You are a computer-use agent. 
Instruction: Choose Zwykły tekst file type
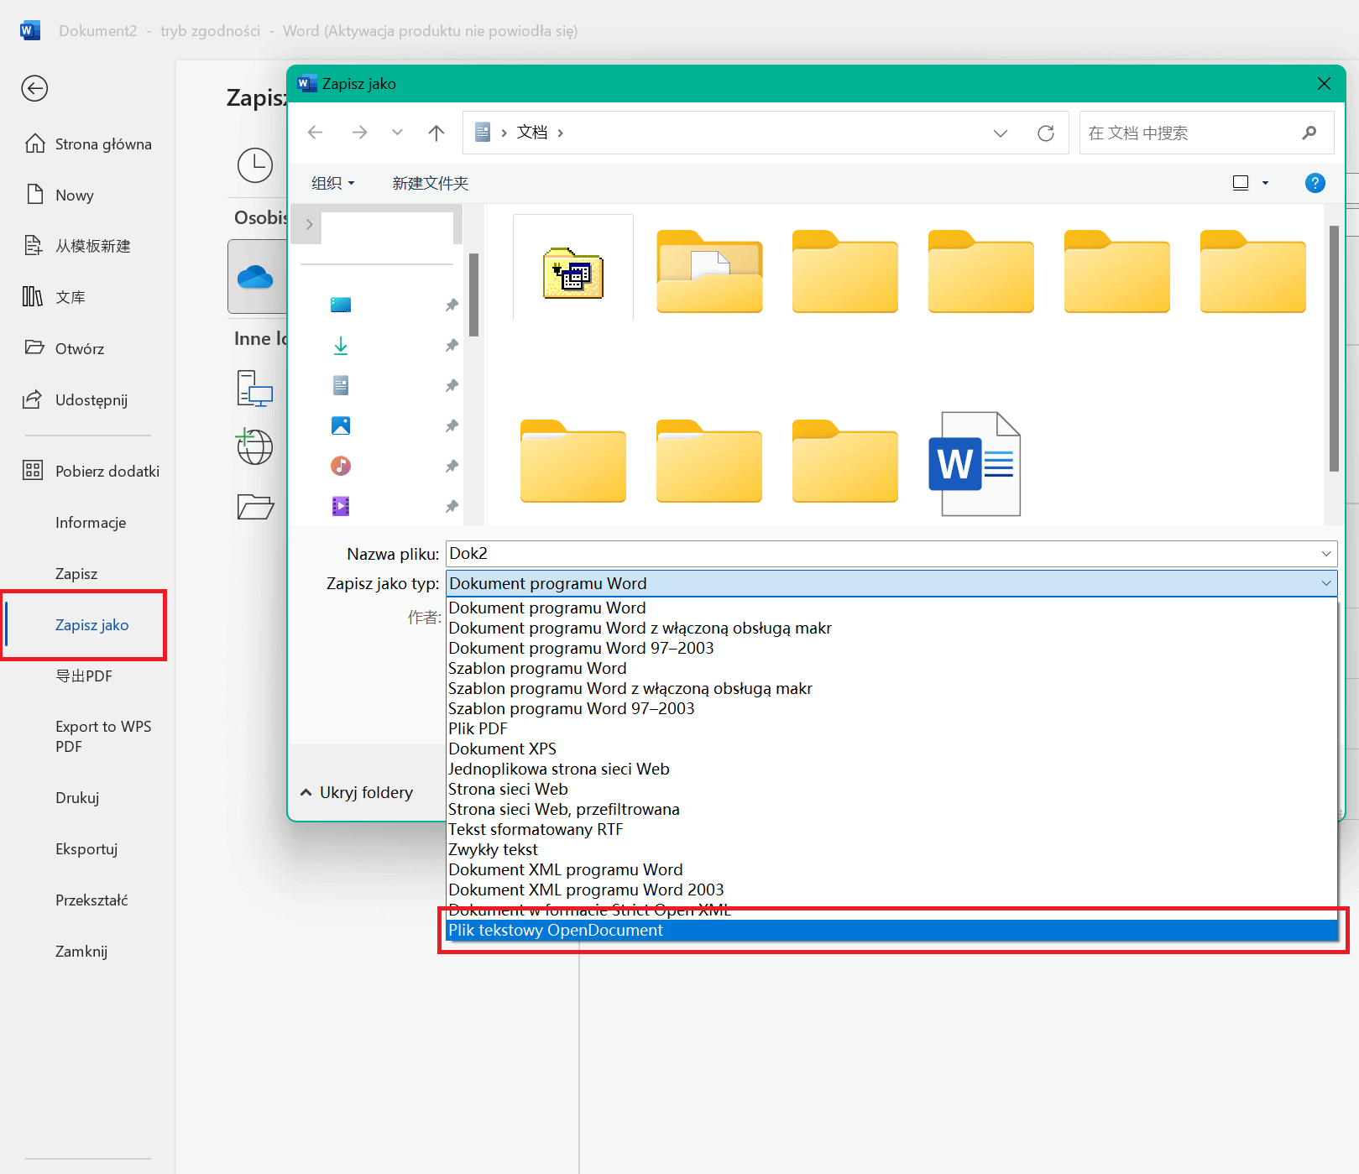coord(891,849)
